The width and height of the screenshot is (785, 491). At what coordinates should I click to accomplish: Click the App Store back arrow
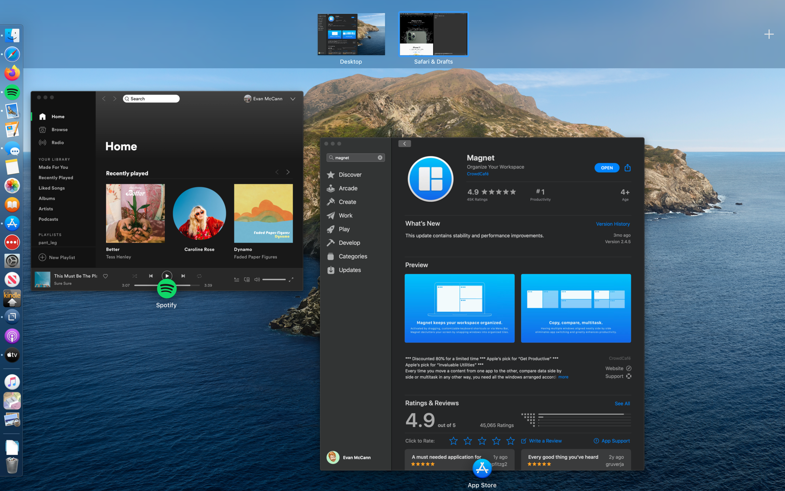(404, 144)
